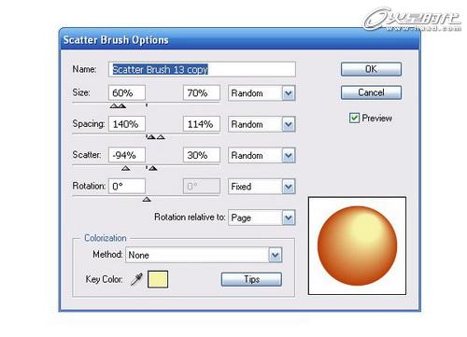The width and height of the screenshot is (467, 337).
Task: Click the Rotation slider triangle handle
Action: (147, 199)
